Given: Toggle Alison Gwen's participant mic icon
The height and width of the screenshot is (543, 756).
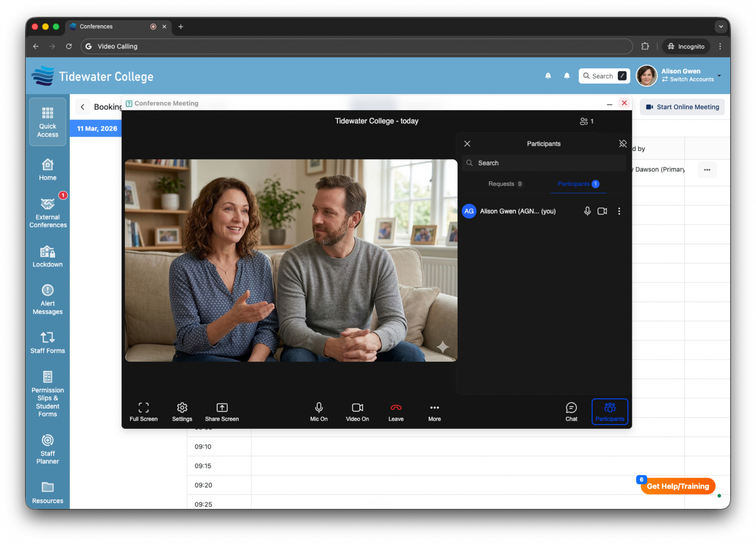Looking at the screenshot, I should 587,211.
